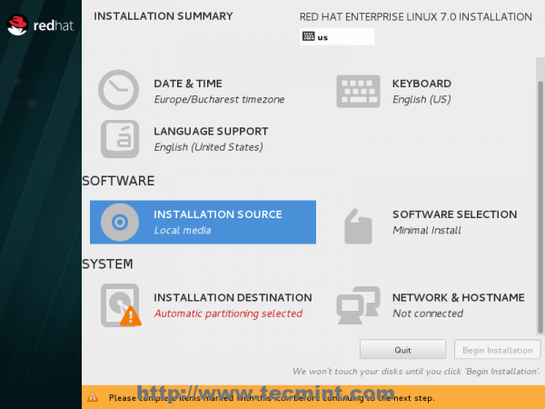The width and height of the screenshot is (545, 409).
Task: Click the Begin Installation button
Action: tap(498, 350)
